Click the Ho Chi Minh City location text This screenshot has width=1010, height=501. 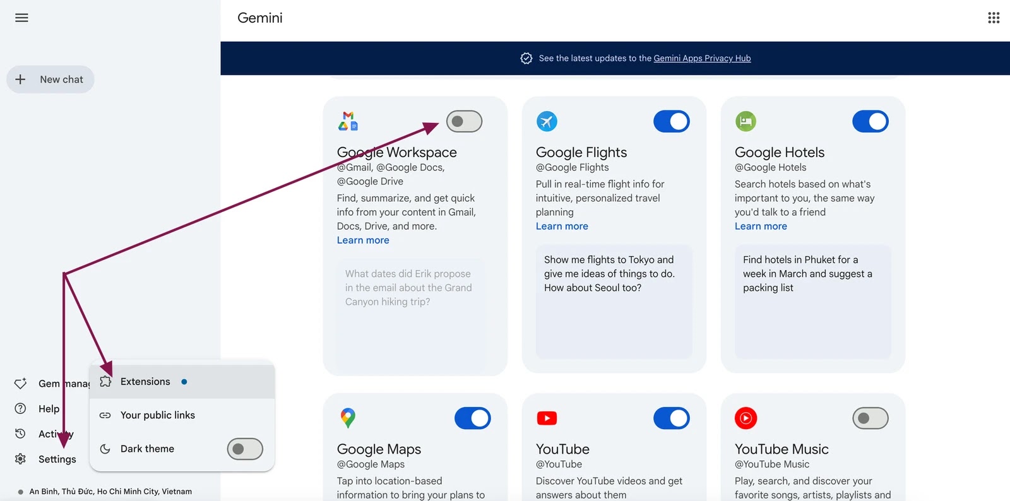point(110,492)
